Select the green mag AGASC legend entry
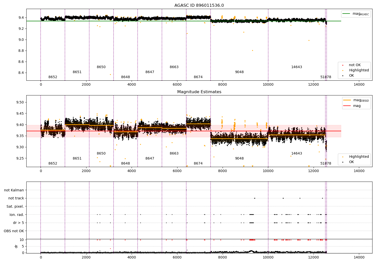 [356, 14]
